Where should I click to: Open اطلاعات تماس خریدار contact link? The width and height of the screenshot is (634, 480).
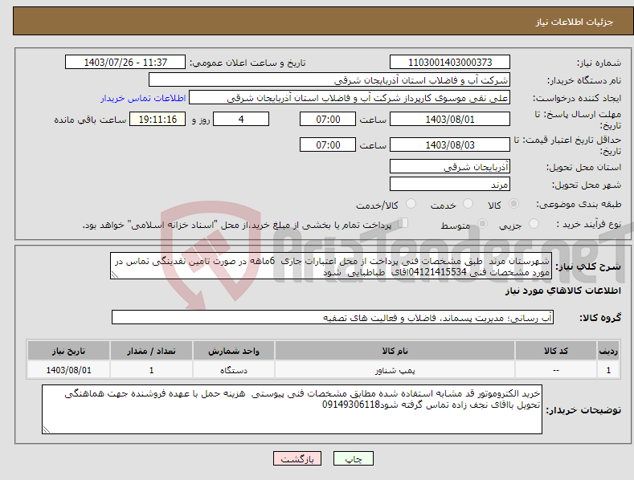pos(143,98)
